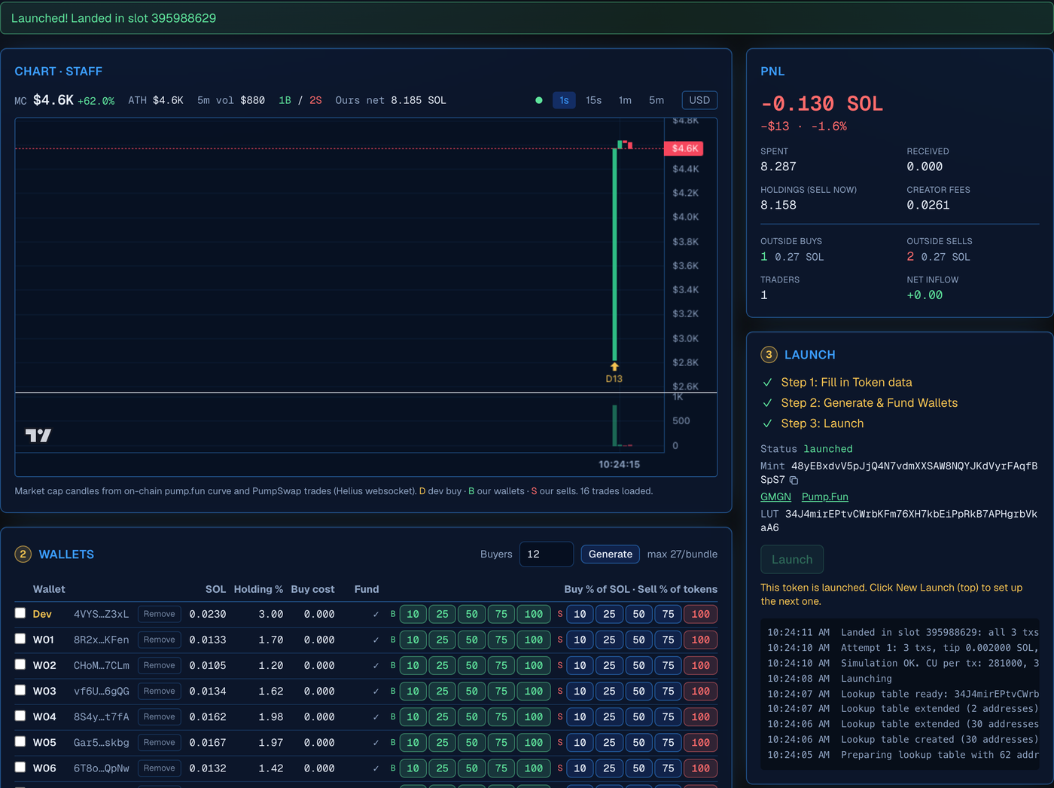Click wallet address 8R2x…KFen
Screen dimensions: 1054x788
101,640
